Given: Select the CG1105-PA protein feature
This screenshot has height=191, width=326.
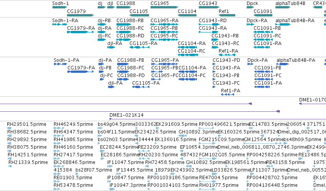Looking at the screenshot, I should coord(141,87).
